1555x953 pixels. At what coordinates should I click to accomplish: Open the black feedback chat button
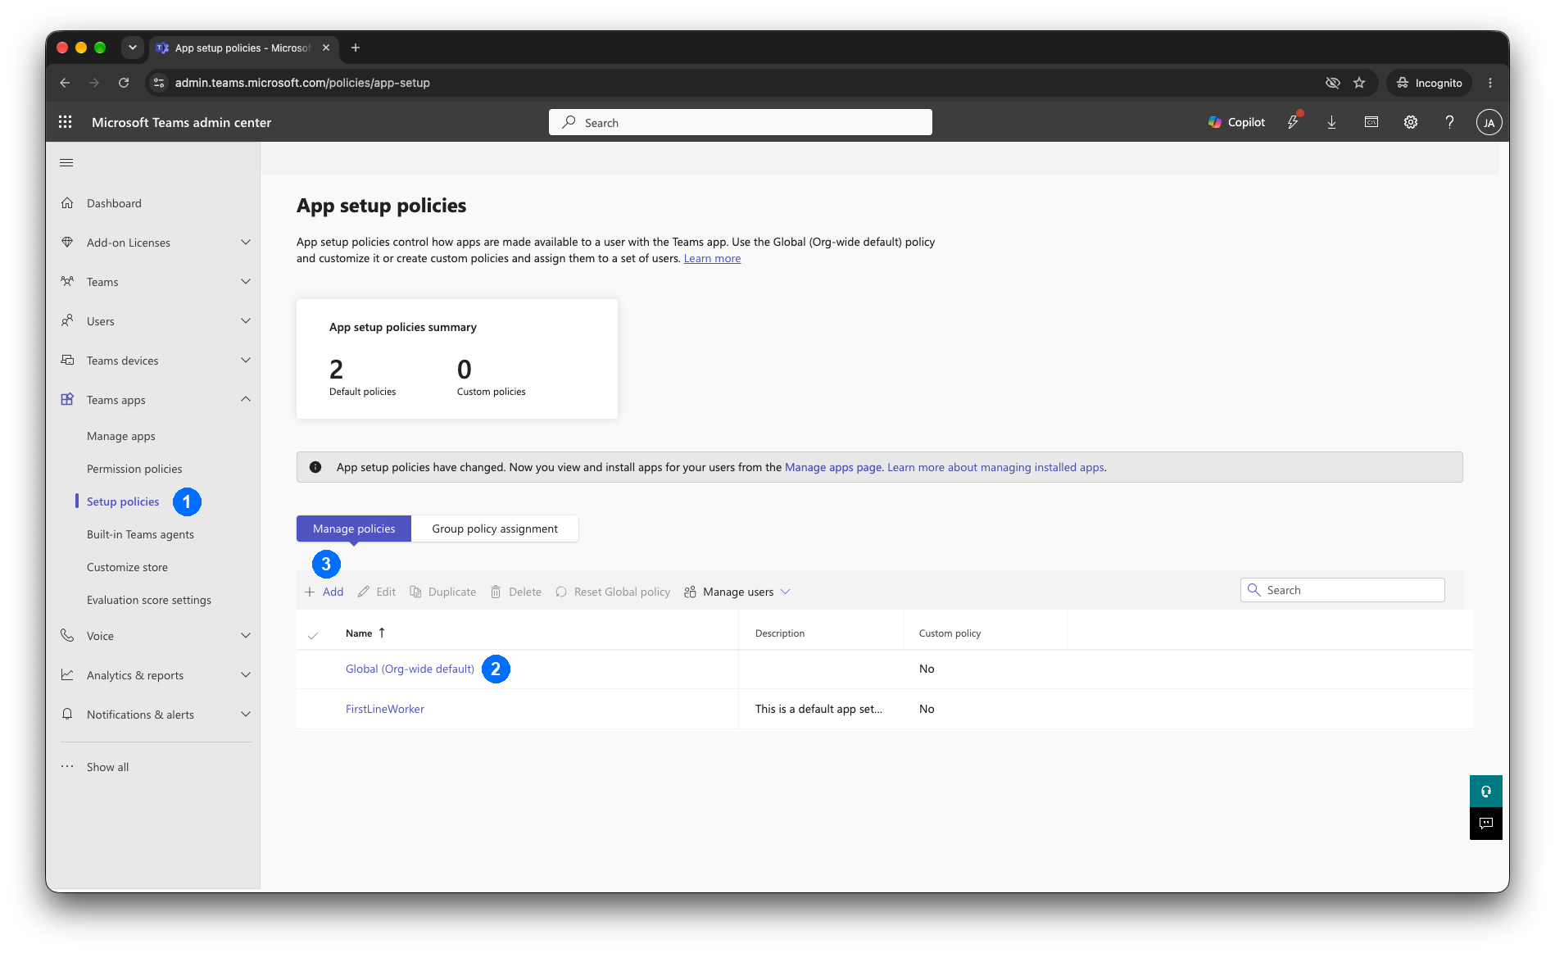click(x=1485, y=824)
